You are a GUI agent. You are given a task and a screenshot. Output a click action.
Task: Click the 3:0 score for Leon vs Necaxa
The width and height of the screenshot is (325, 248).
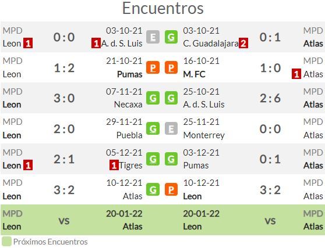[x=64, y=98]
